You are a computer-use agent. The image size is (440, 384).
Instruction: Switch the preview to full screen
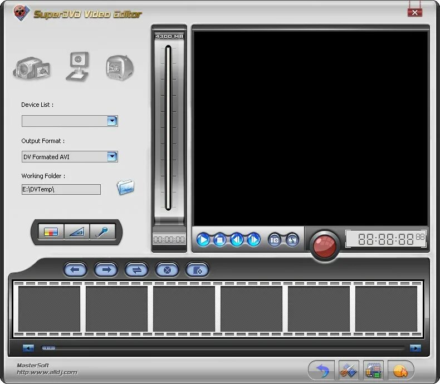pos(292,240)
